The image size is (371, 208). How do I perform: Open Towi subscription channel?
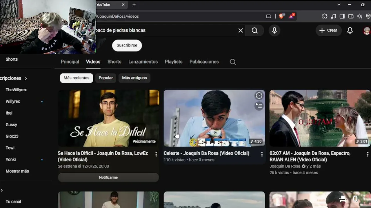pos(10,148)
